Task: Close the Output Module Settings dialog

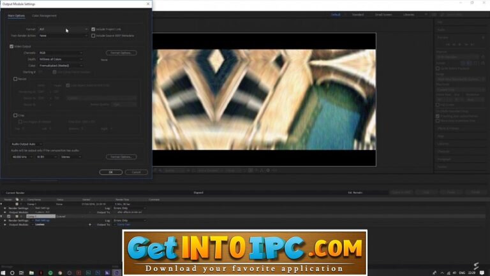Action: (148, 4)
